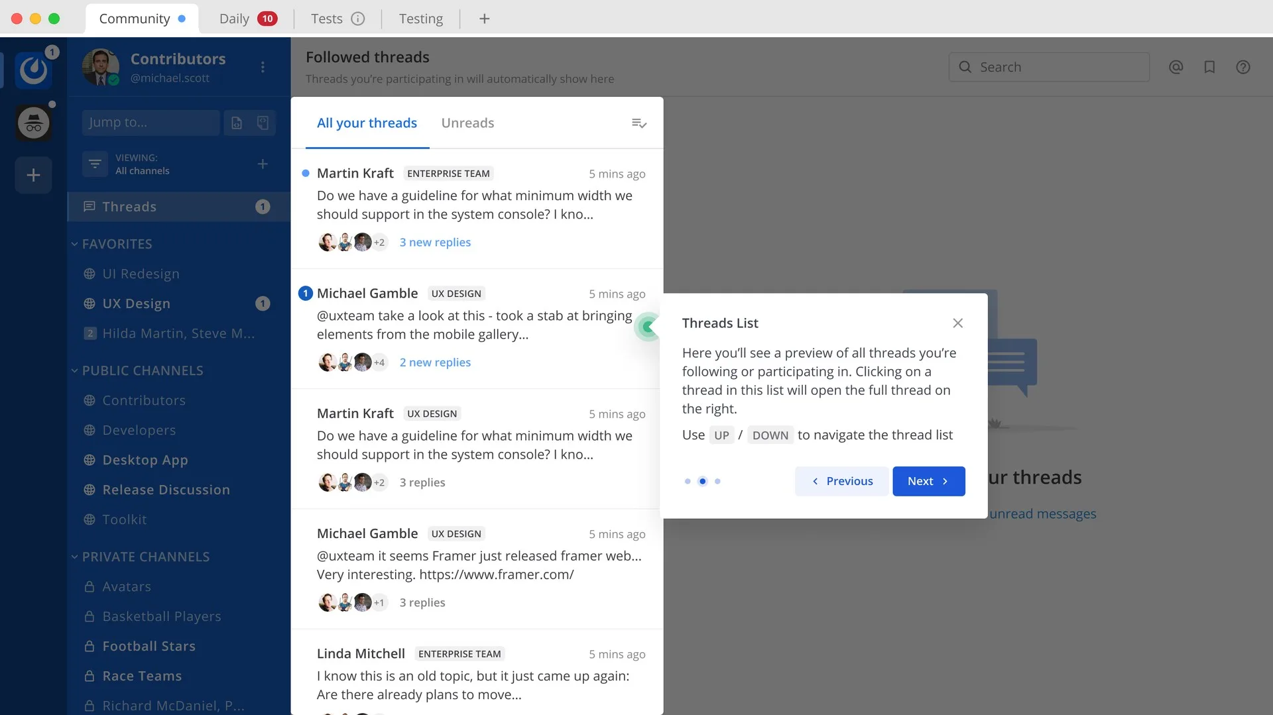Image resolution: width=1273 pixels, height=715 pixels.
Task: Open Toolkit channel
Action: pyautogui.click(x=179, y=520)
